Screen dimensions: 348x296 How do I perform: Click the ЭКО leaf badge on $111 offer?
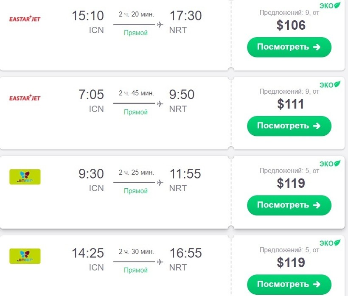[330, 84]
